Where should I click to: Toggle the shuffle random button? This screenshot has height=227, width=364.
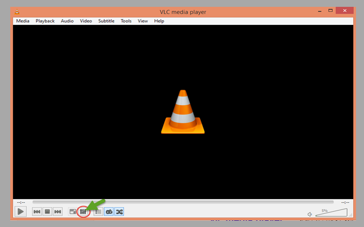pos(119,212)
